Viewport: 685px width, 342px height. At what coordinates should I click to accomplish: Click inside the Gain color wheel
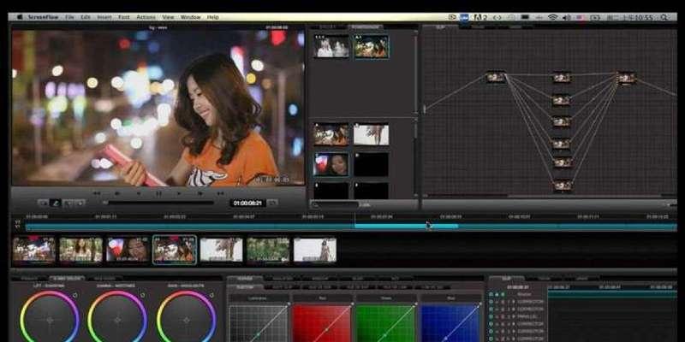coord(187,320)
